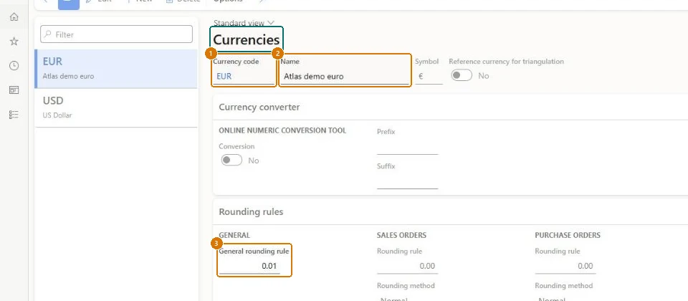Collapse the Rounding rules section header
This screenshot has height=301, width=688.
[450, 212]
